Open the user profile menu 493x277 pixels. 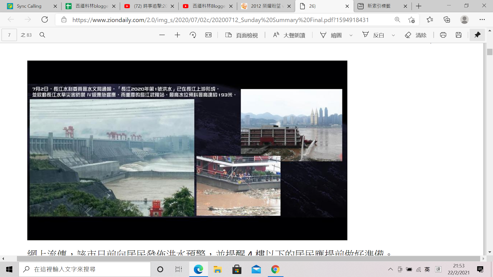pos(464,20)
